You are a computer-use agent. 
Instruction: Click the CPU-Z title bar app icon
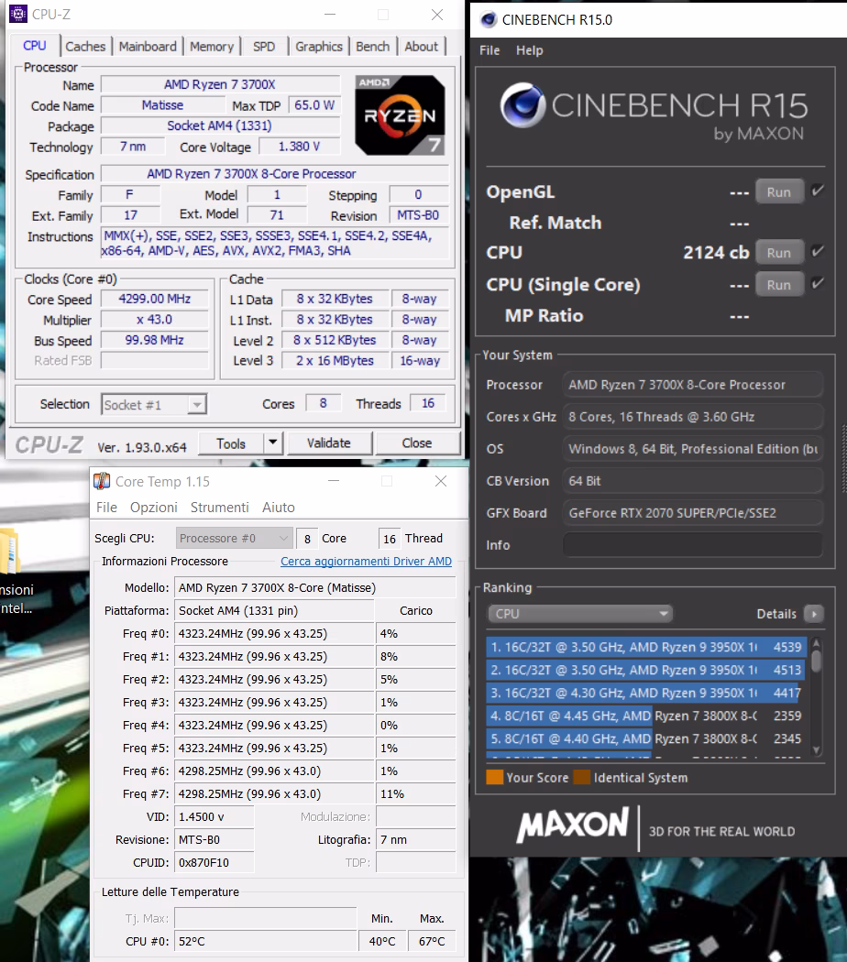(x=18, y=14)
